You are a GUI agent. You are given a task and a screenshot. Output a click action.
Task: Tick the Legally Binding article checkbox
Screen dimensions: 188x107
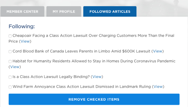(x=10, y=77)
